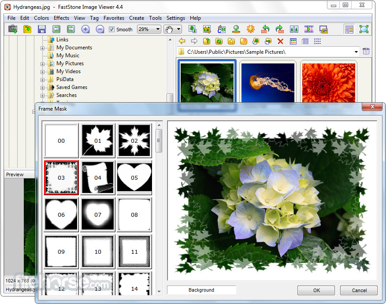This screenshot has height=304, width=386.
Task: Expand the My Videos tree node
Action: [x=43, y=72]
